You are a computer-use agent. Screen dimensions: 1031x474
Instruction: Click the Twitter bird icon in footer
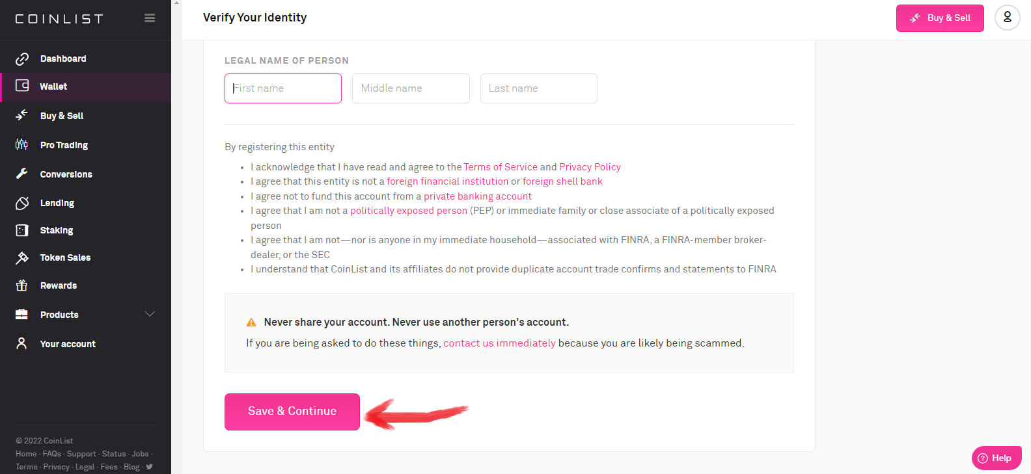[150, 467]
